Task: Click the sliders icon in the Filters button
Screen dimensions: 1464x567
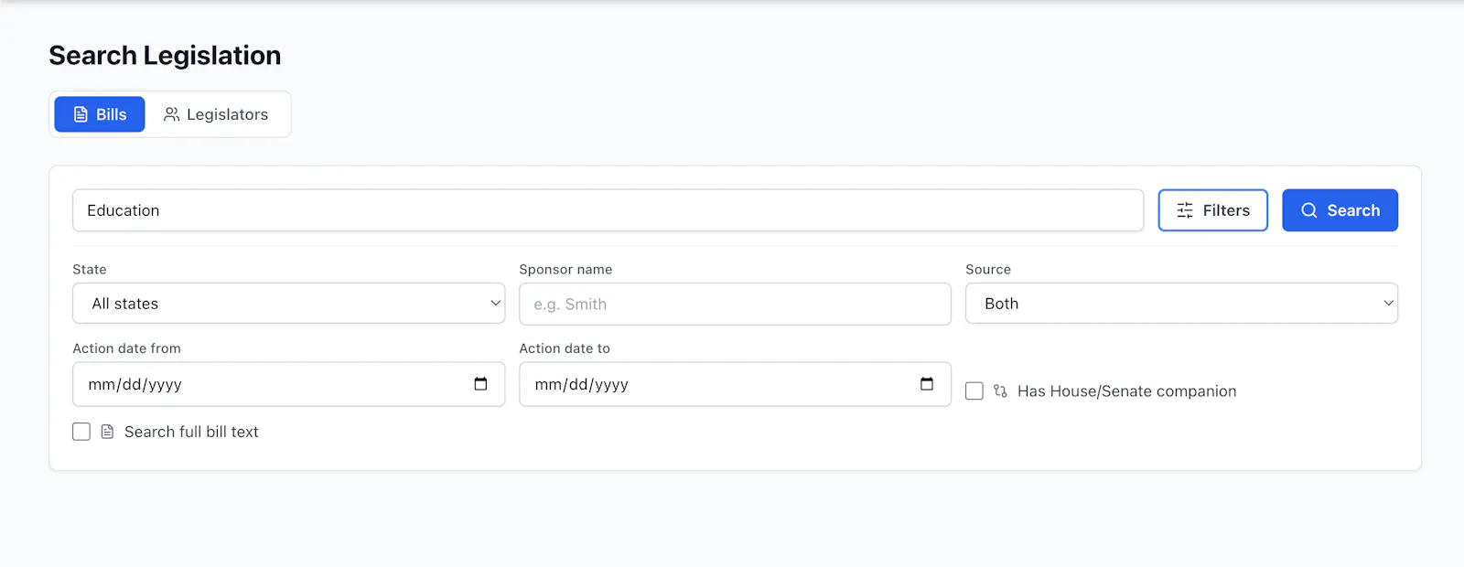Action: point(1185,210)
